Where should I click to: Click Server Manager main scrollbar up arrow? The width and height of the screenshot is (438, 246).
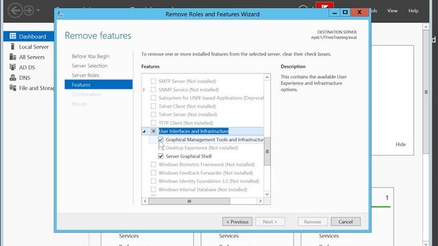[x=426, y=27]
